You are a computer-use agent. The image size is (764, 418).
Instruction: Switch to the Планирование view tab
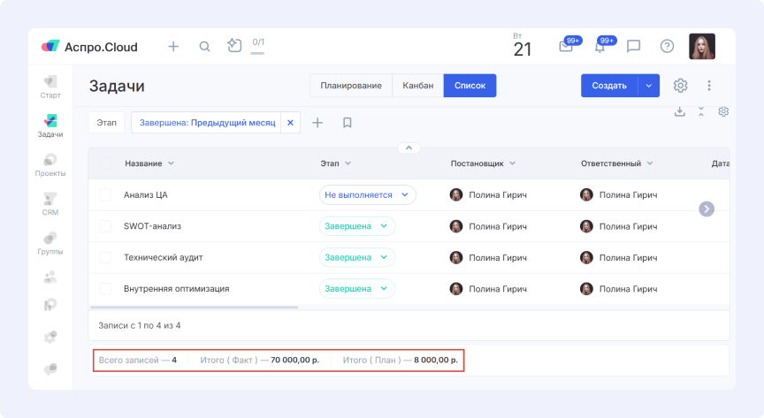click(x=351, y=86)
